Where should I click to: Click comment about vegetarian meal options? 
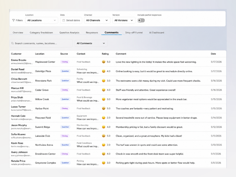pos(151,99)
